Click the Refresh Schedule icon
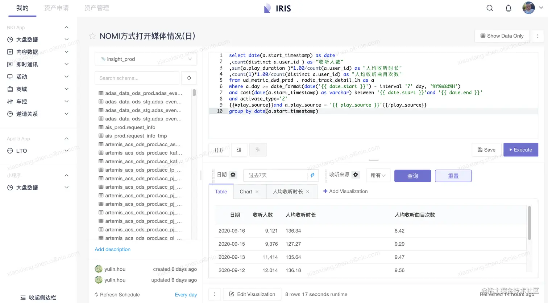This screenshot has width=548, height=303. tap(96, 295)
